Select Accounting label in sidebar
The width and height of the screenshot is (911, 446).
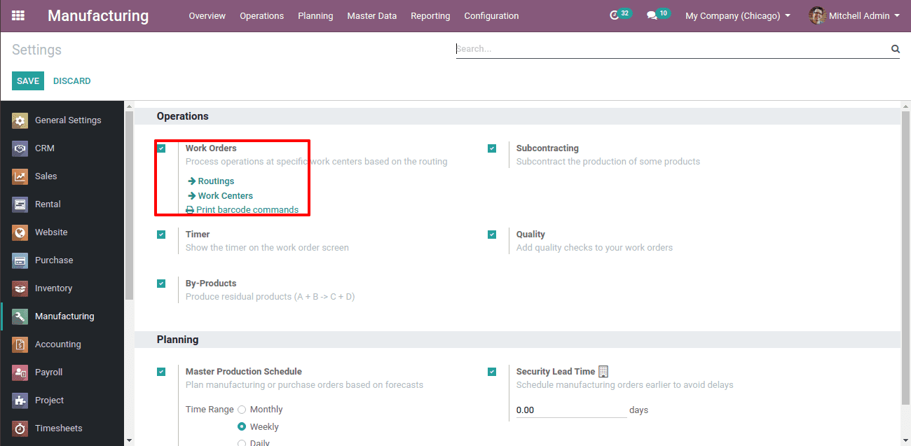pos(58,344)
